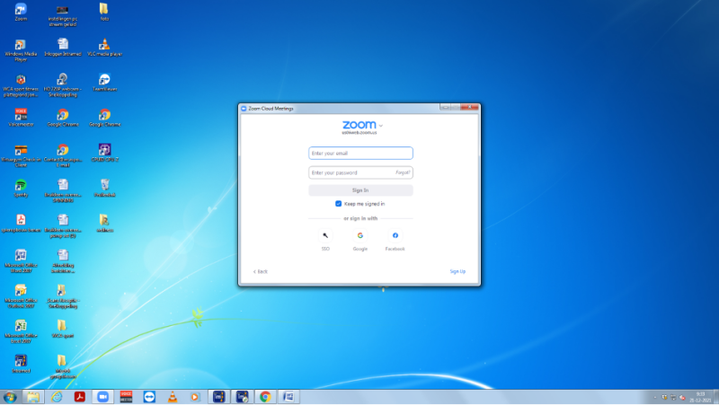Click the Sign In button
719x405 pixels.
(360, 190)
